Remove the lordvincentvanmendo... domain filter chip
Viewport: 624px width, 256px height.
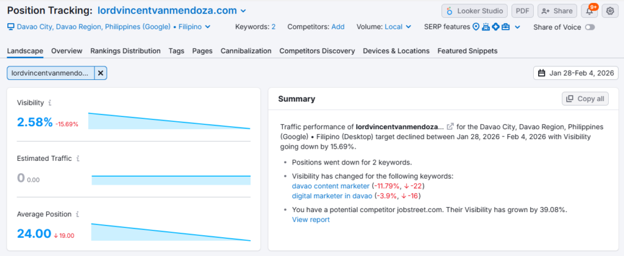101,73
